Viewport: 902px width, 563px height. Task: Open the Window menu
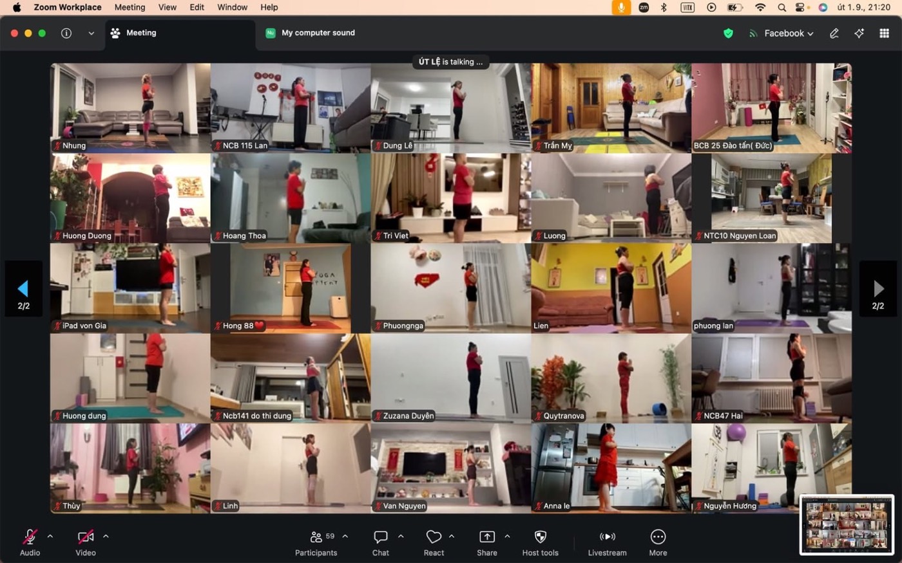click(233, 7)
